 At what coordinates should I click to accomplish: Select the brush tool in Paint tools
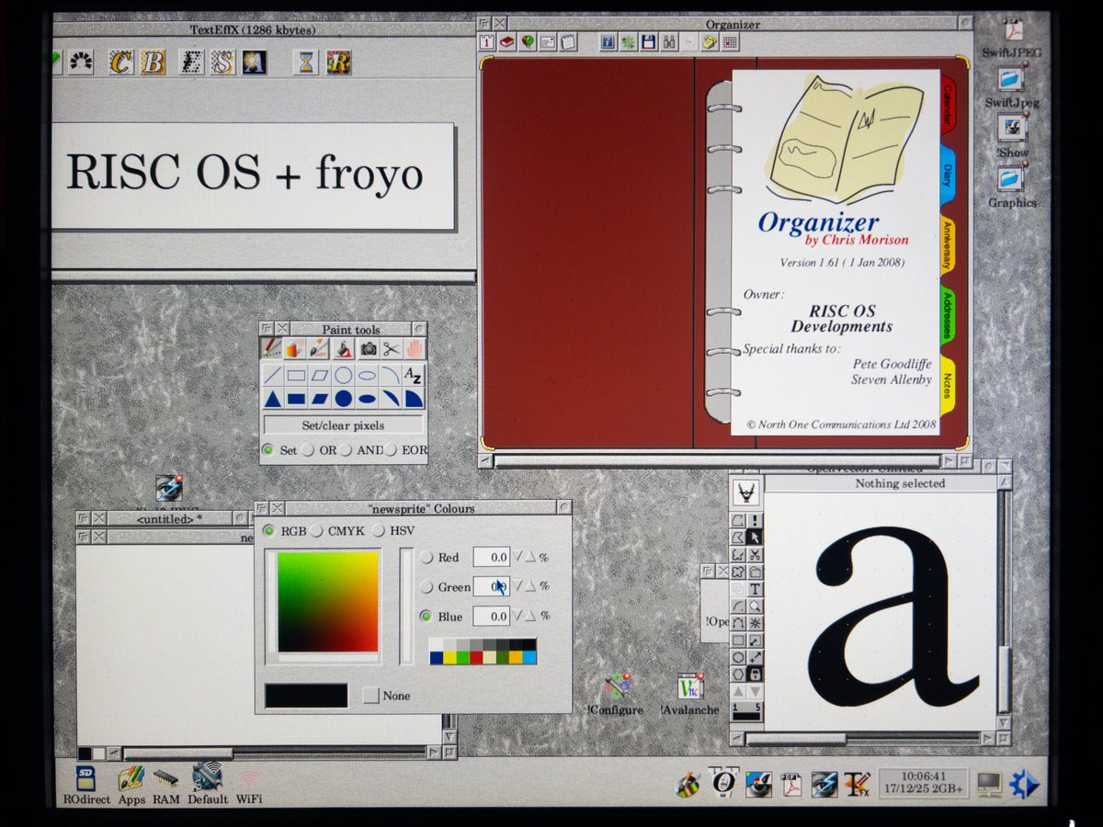[x=319, y=349]
